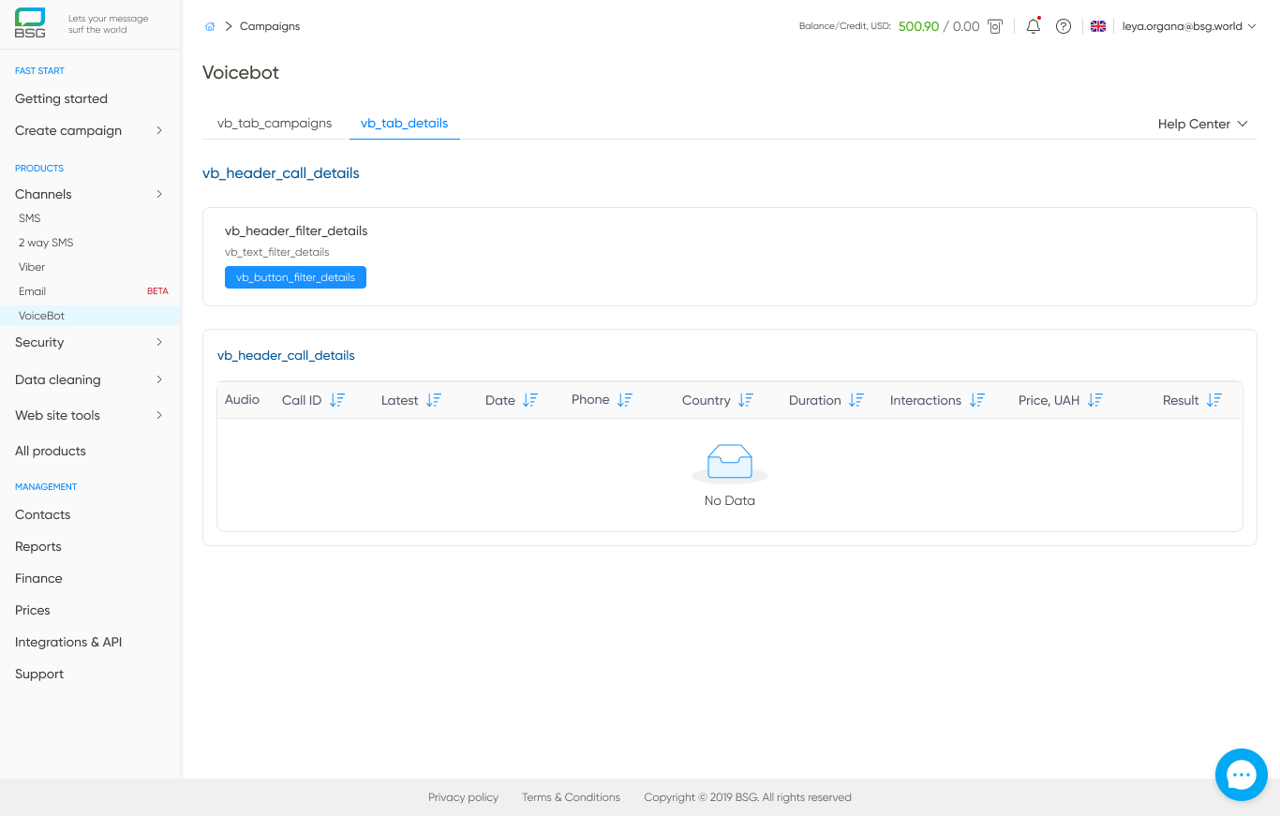This screenshot has height=816, width=1280.
Task: Click the copy icon next to the balance
Action: tap(994, 26)
